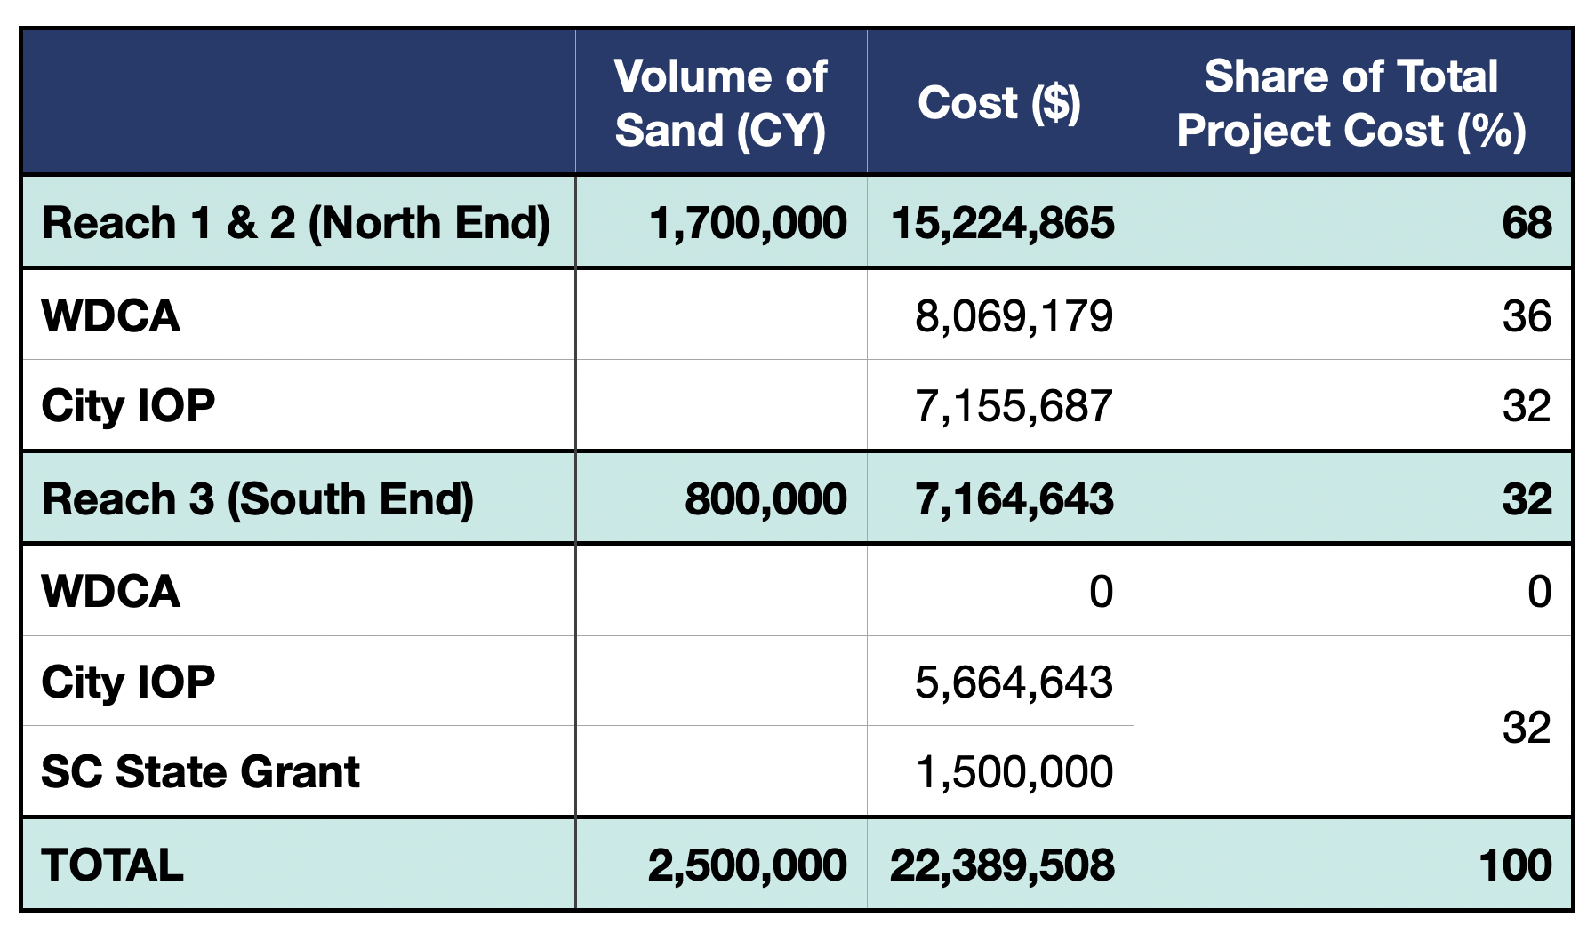Click the 'Share of Total Project Cost (%)' header
1595x933 pixels.
pyautogui.click(x=1352, y=102)
